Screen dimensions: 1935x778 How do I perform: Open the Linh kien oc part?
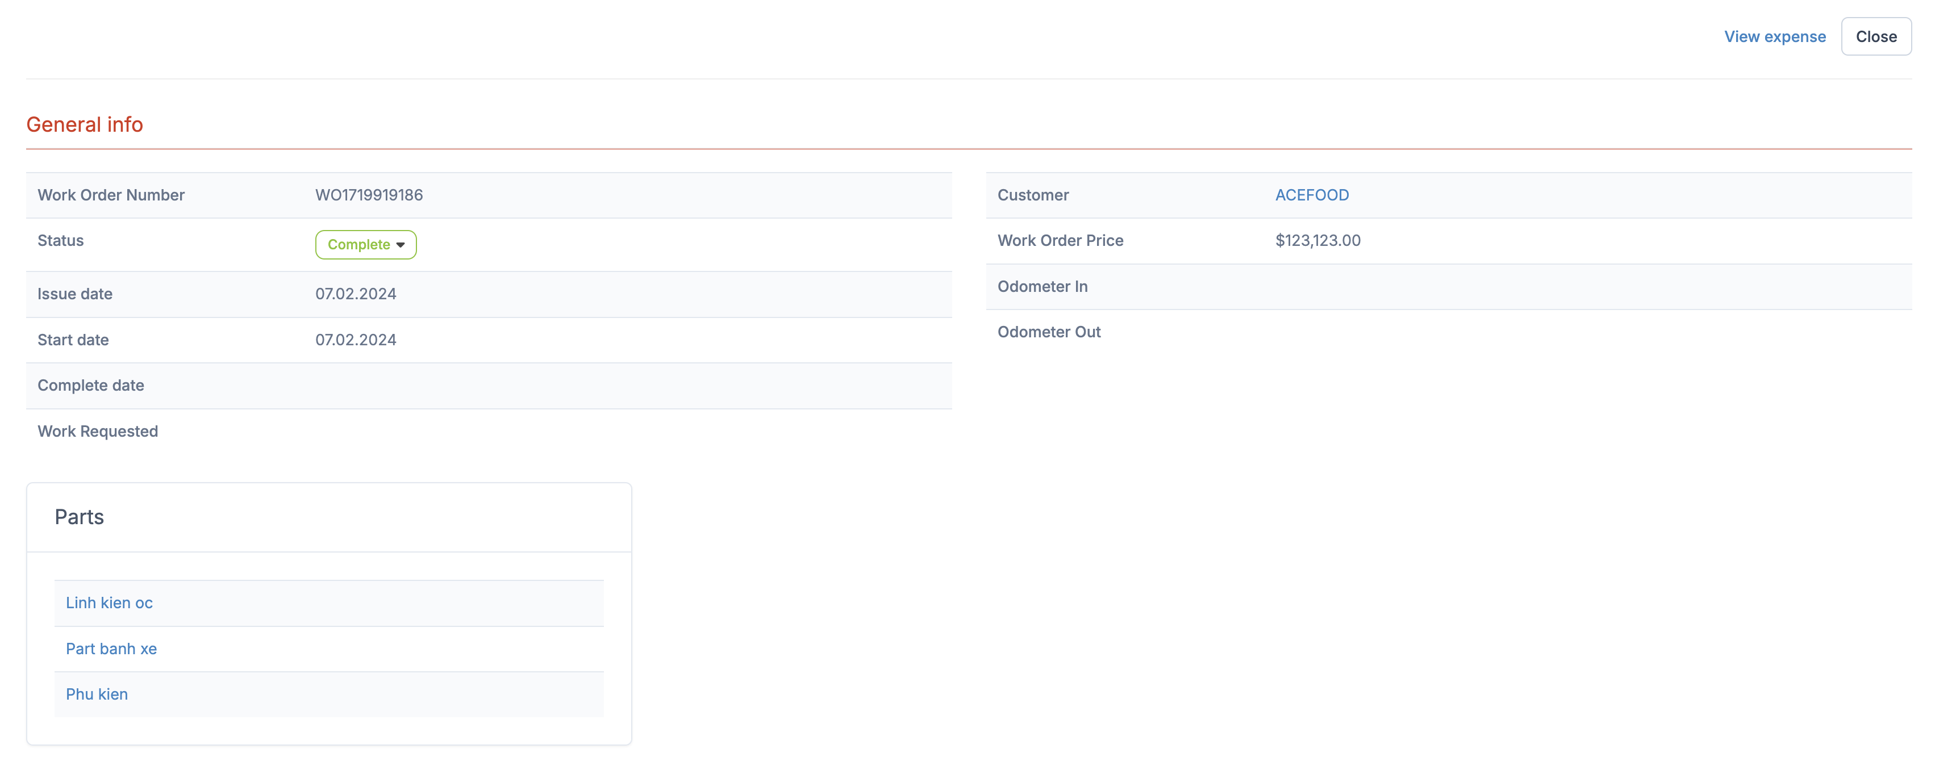click(109, 603)
